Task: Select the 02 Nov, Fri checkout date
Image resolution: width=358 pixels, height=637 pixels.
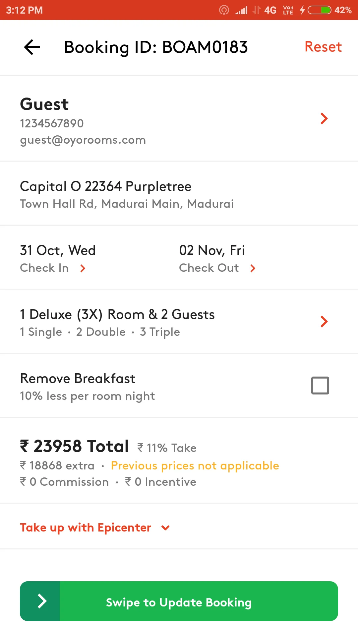Action: pyautogui.click(x=212, y=250)
